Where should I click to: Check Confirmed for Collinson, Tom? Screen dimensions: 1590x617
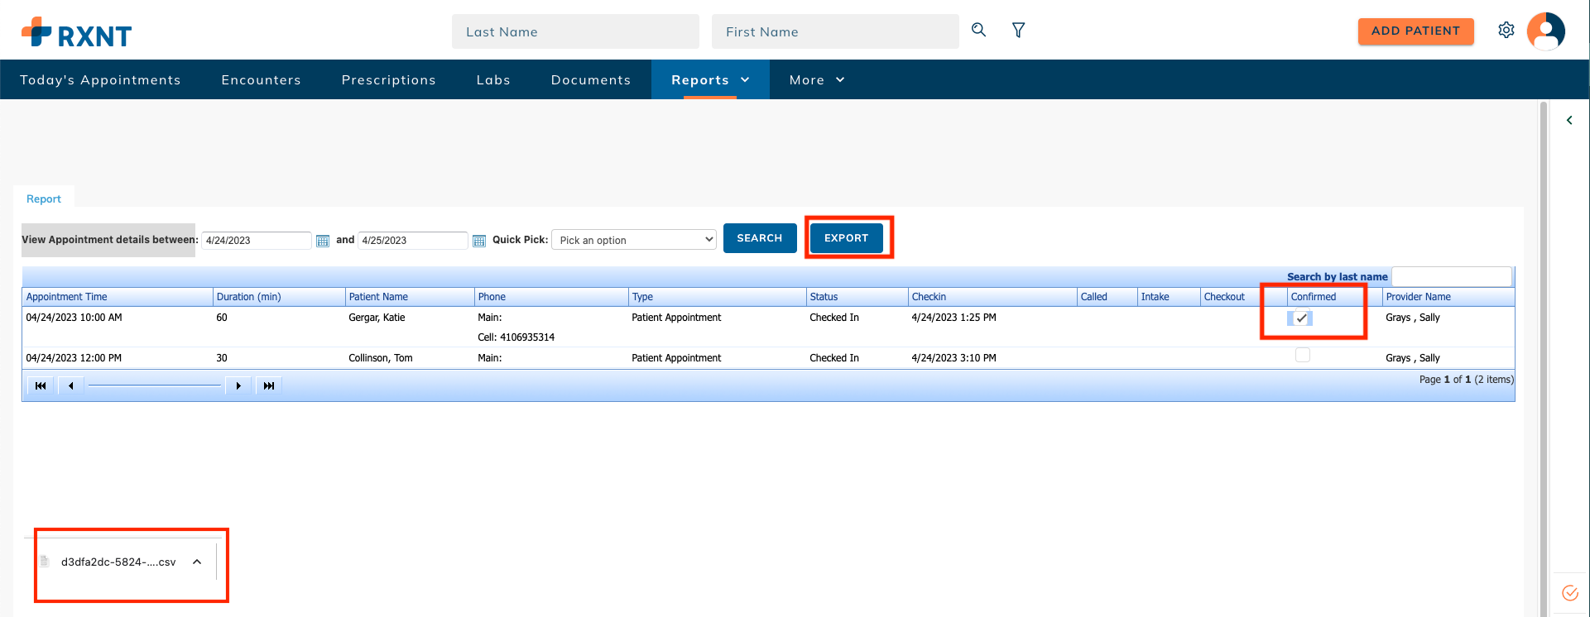pos(1303,355)
